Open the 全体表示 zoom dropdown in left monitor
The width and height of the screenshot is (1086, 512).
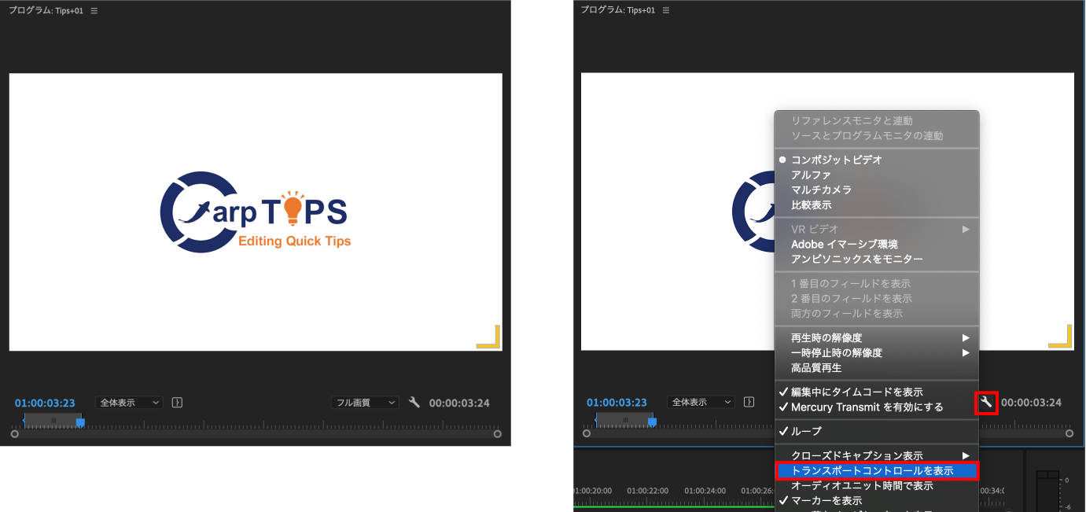tap(129, 403)
